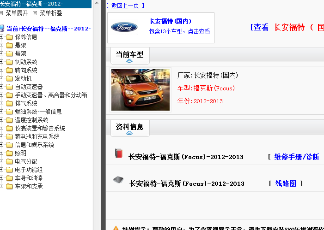
Task: Click the red book icon for 维修手册
Action: [119, 153]
